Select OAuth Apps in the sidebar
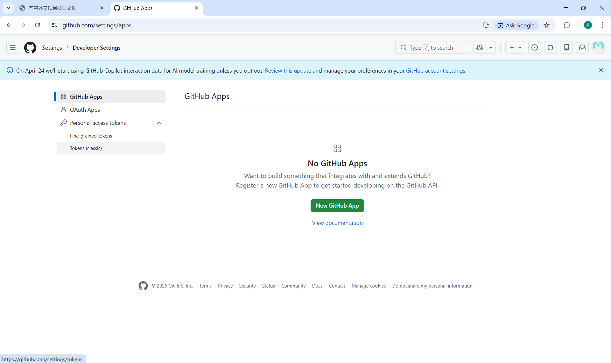This screenshot has height=363, width=611. pyautogui.click(x=85, y=110)
